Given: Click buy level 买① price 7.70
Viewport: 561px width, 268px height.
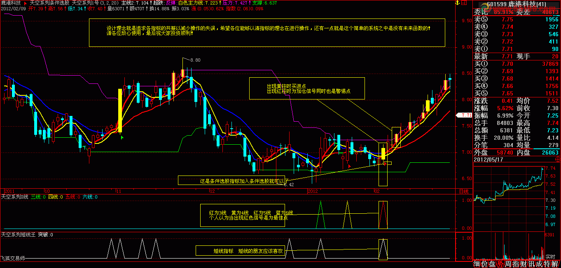Looking at the screenshot, I should 507,64.
